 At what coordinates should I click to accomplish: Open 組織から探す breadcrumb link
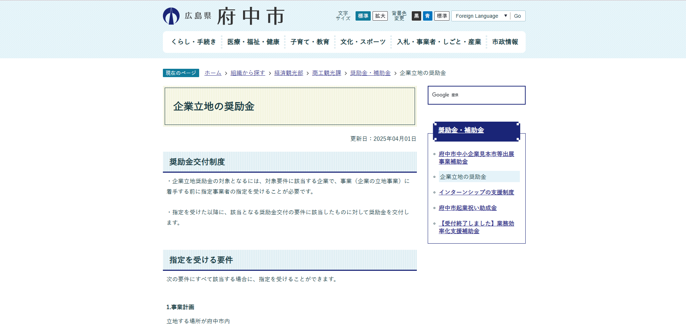pos(248,73)
